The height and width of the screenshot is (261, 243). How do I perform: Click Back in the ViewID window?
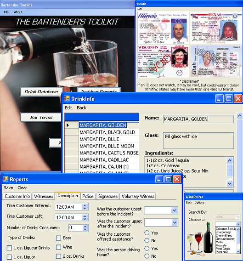click(x=139, y=9)
